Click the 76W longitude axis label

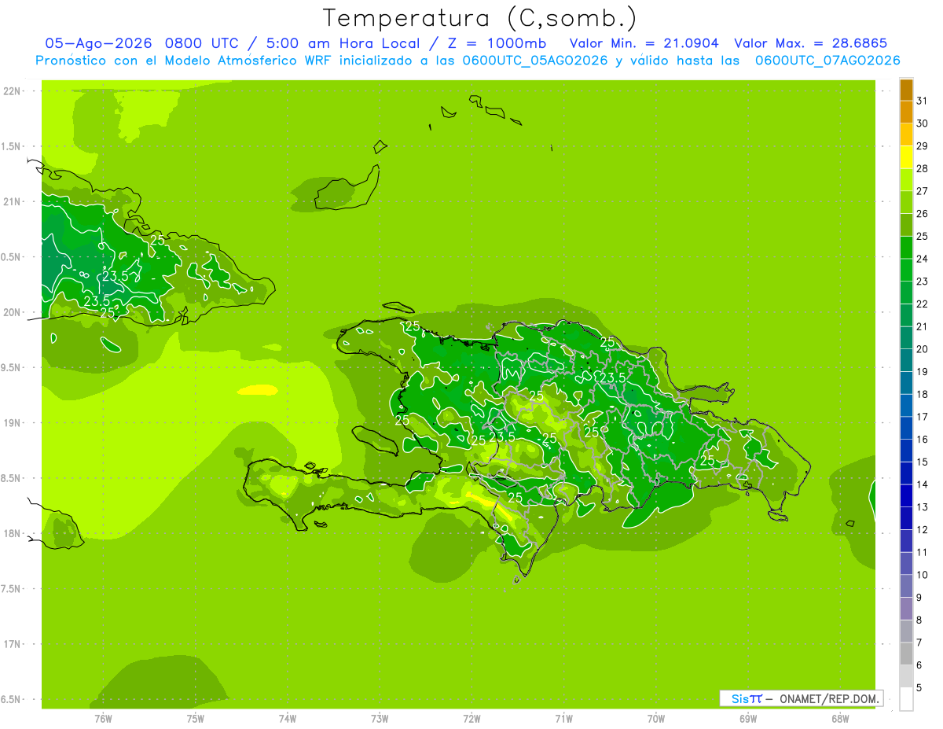tap(103, 719)
